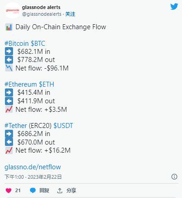This screenshot has height=198, width=182.
Task: Click the glassnode alerts profile avatar
Action: point(13,11)
